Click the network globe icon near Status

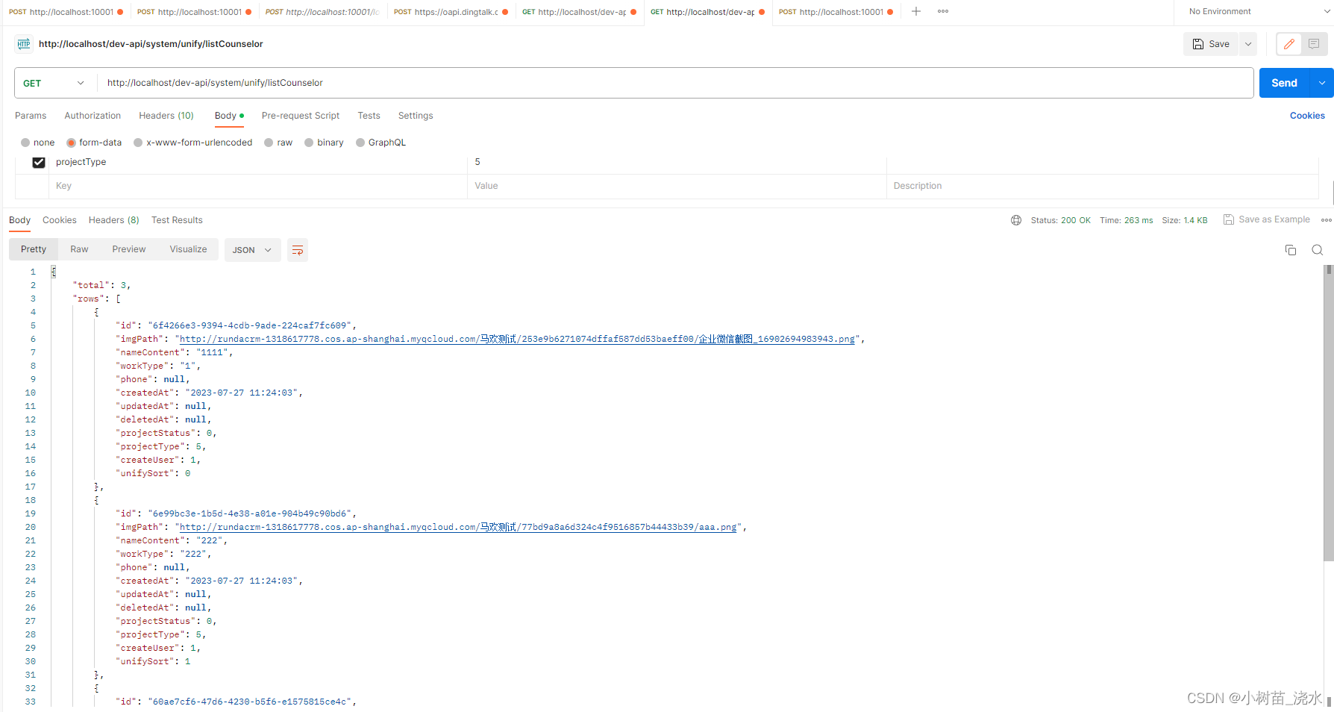tap(1016, 220)
